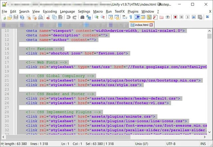213x147 pixels.
Task: Open the user defined language icon
Action: [143, 17]
